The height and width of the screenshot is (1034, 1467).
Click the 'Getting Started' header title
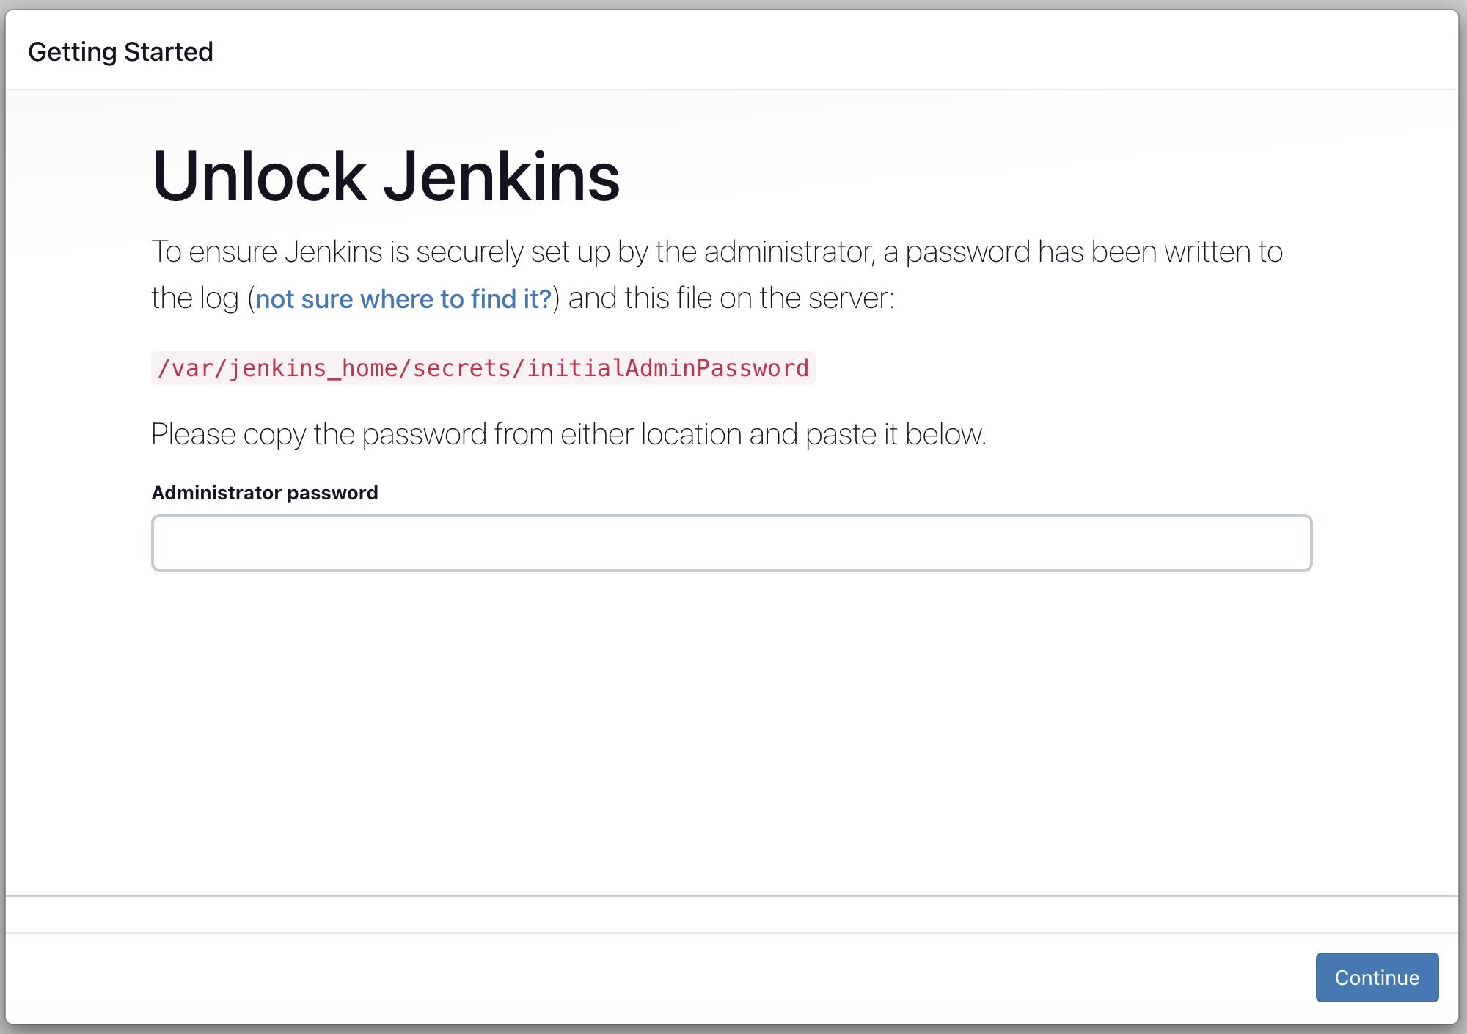point(120,52)
